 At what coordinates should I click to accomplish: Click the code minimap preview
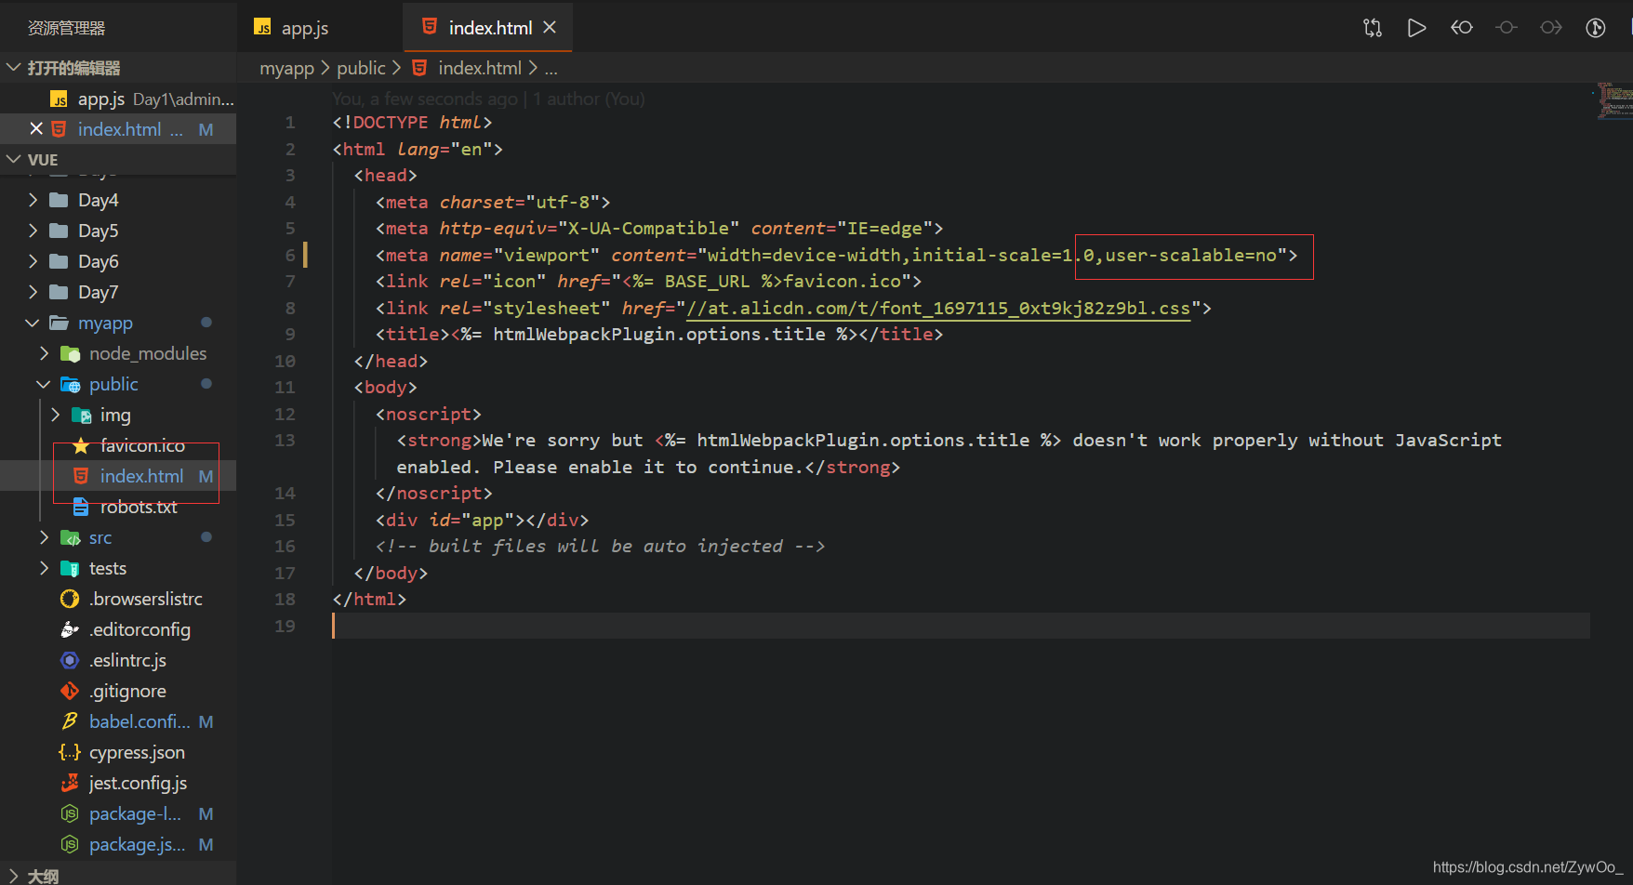point(1615,102)
